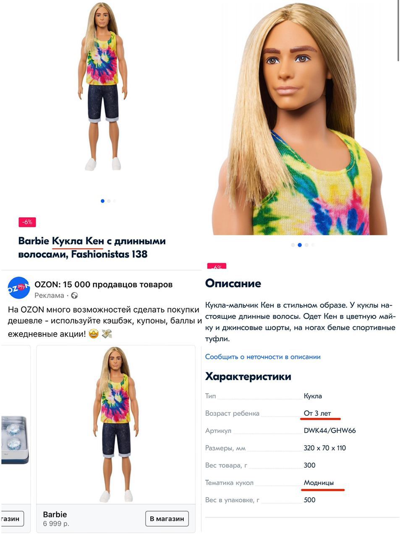Image resolution: width=403 pixels, height=537 pixels.
Task: Click the partially visible shop button at left
Action: pyautogui.click(x=12, y=519)
